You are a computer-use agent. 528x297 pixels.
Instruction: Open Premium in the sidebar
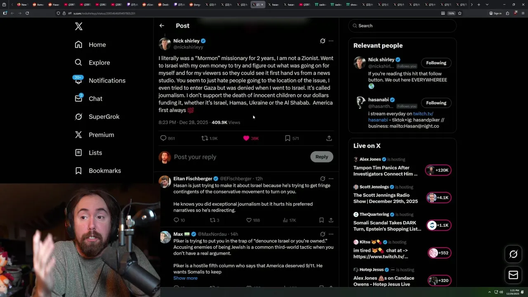point(94,135)
